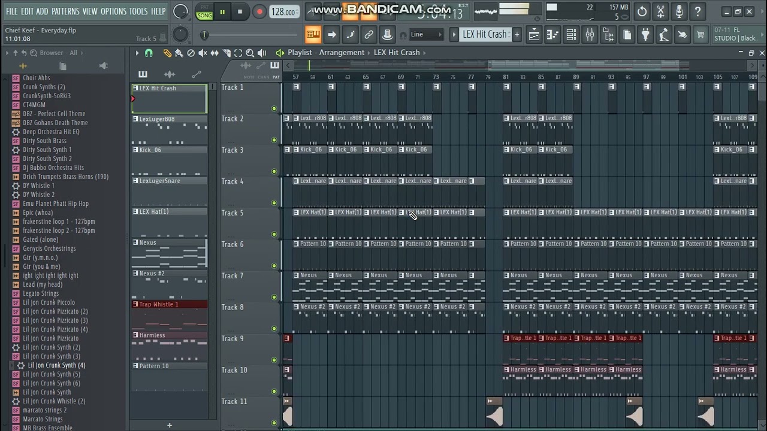Select Dirty South Brass preset
767x431 pixels.
[x=44, y=141]
